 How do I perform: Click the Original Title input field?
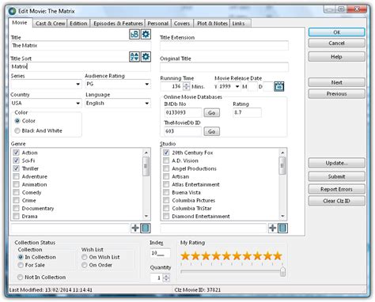[224, 67]
